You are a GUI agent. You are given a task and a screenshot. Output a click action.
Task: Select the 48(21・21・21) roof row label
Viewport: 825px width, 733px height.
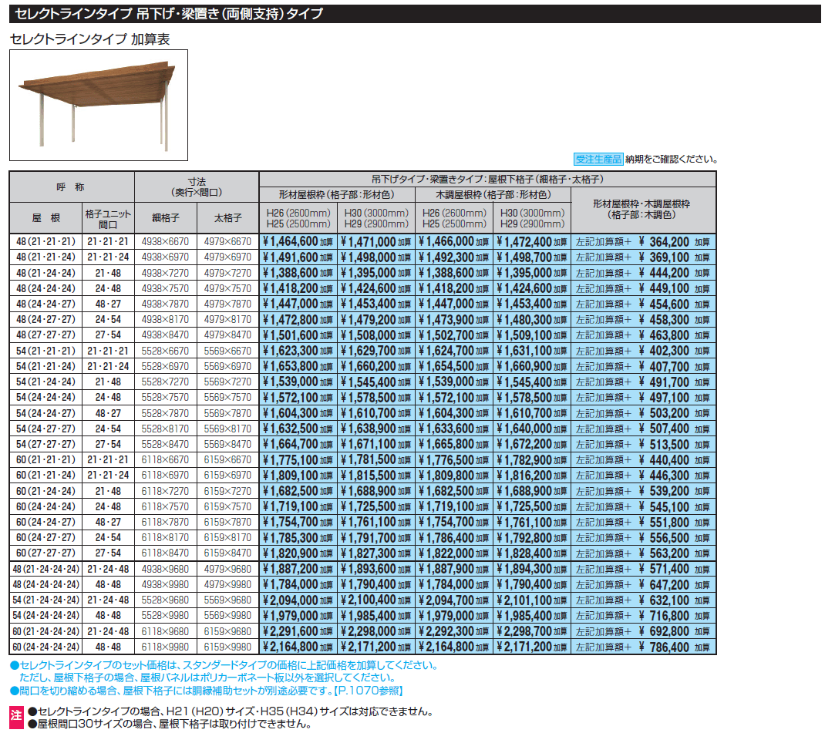(x=45, y=241)
